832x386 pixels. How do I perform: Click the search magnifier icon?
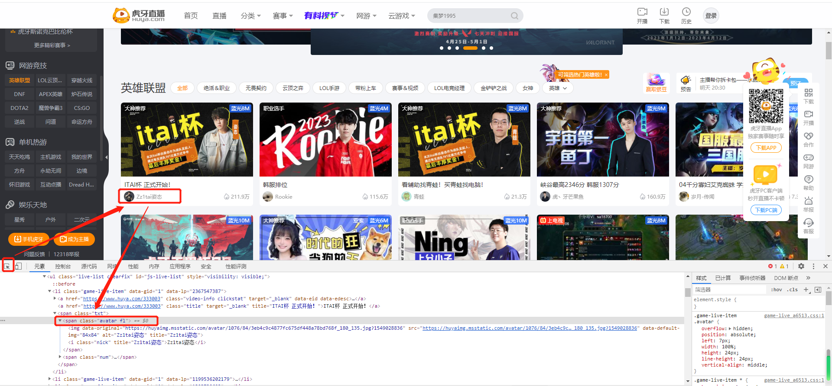[514, 16]
